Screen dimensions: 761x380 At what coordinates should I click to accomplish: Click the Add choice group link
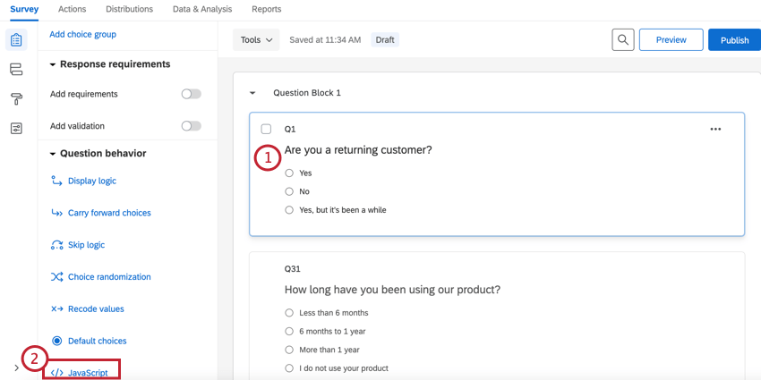(x=82, y=35)
